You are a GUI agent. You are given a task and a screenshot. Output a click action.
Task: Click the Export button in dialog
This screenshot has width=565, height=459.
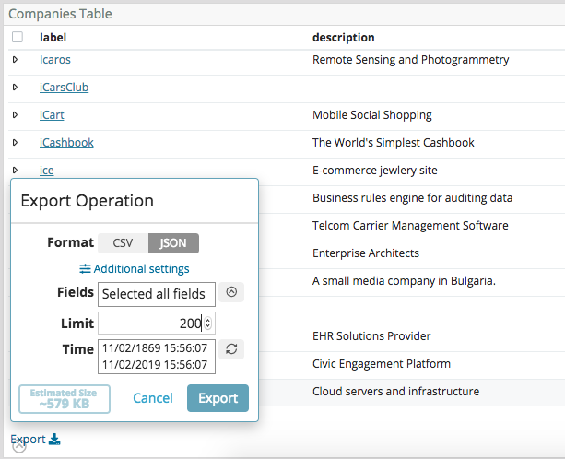(218, 398)
